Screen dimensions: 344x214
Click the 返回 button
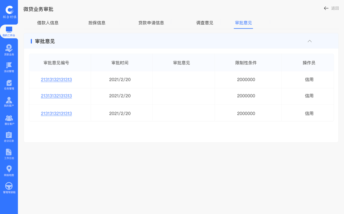tap(335, 8)
